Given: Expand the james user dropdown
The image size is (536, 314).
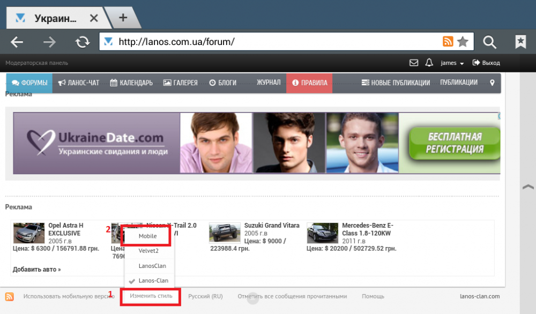Looking at the screenshot, I should click(x=452, y=63).
